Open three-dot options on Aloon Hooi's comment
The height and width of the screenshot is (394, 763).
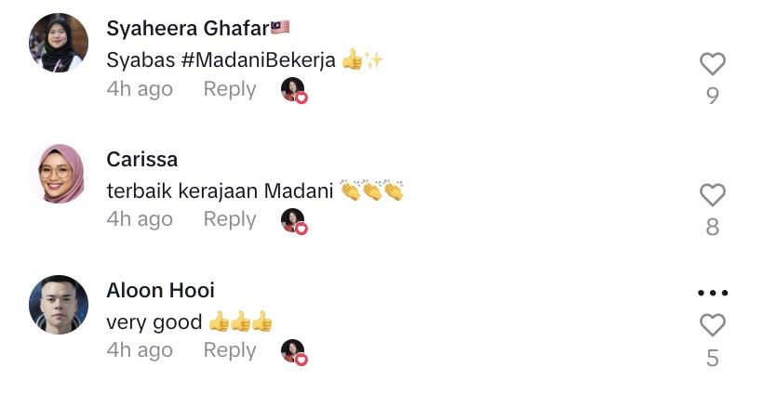tap(713, 293)
